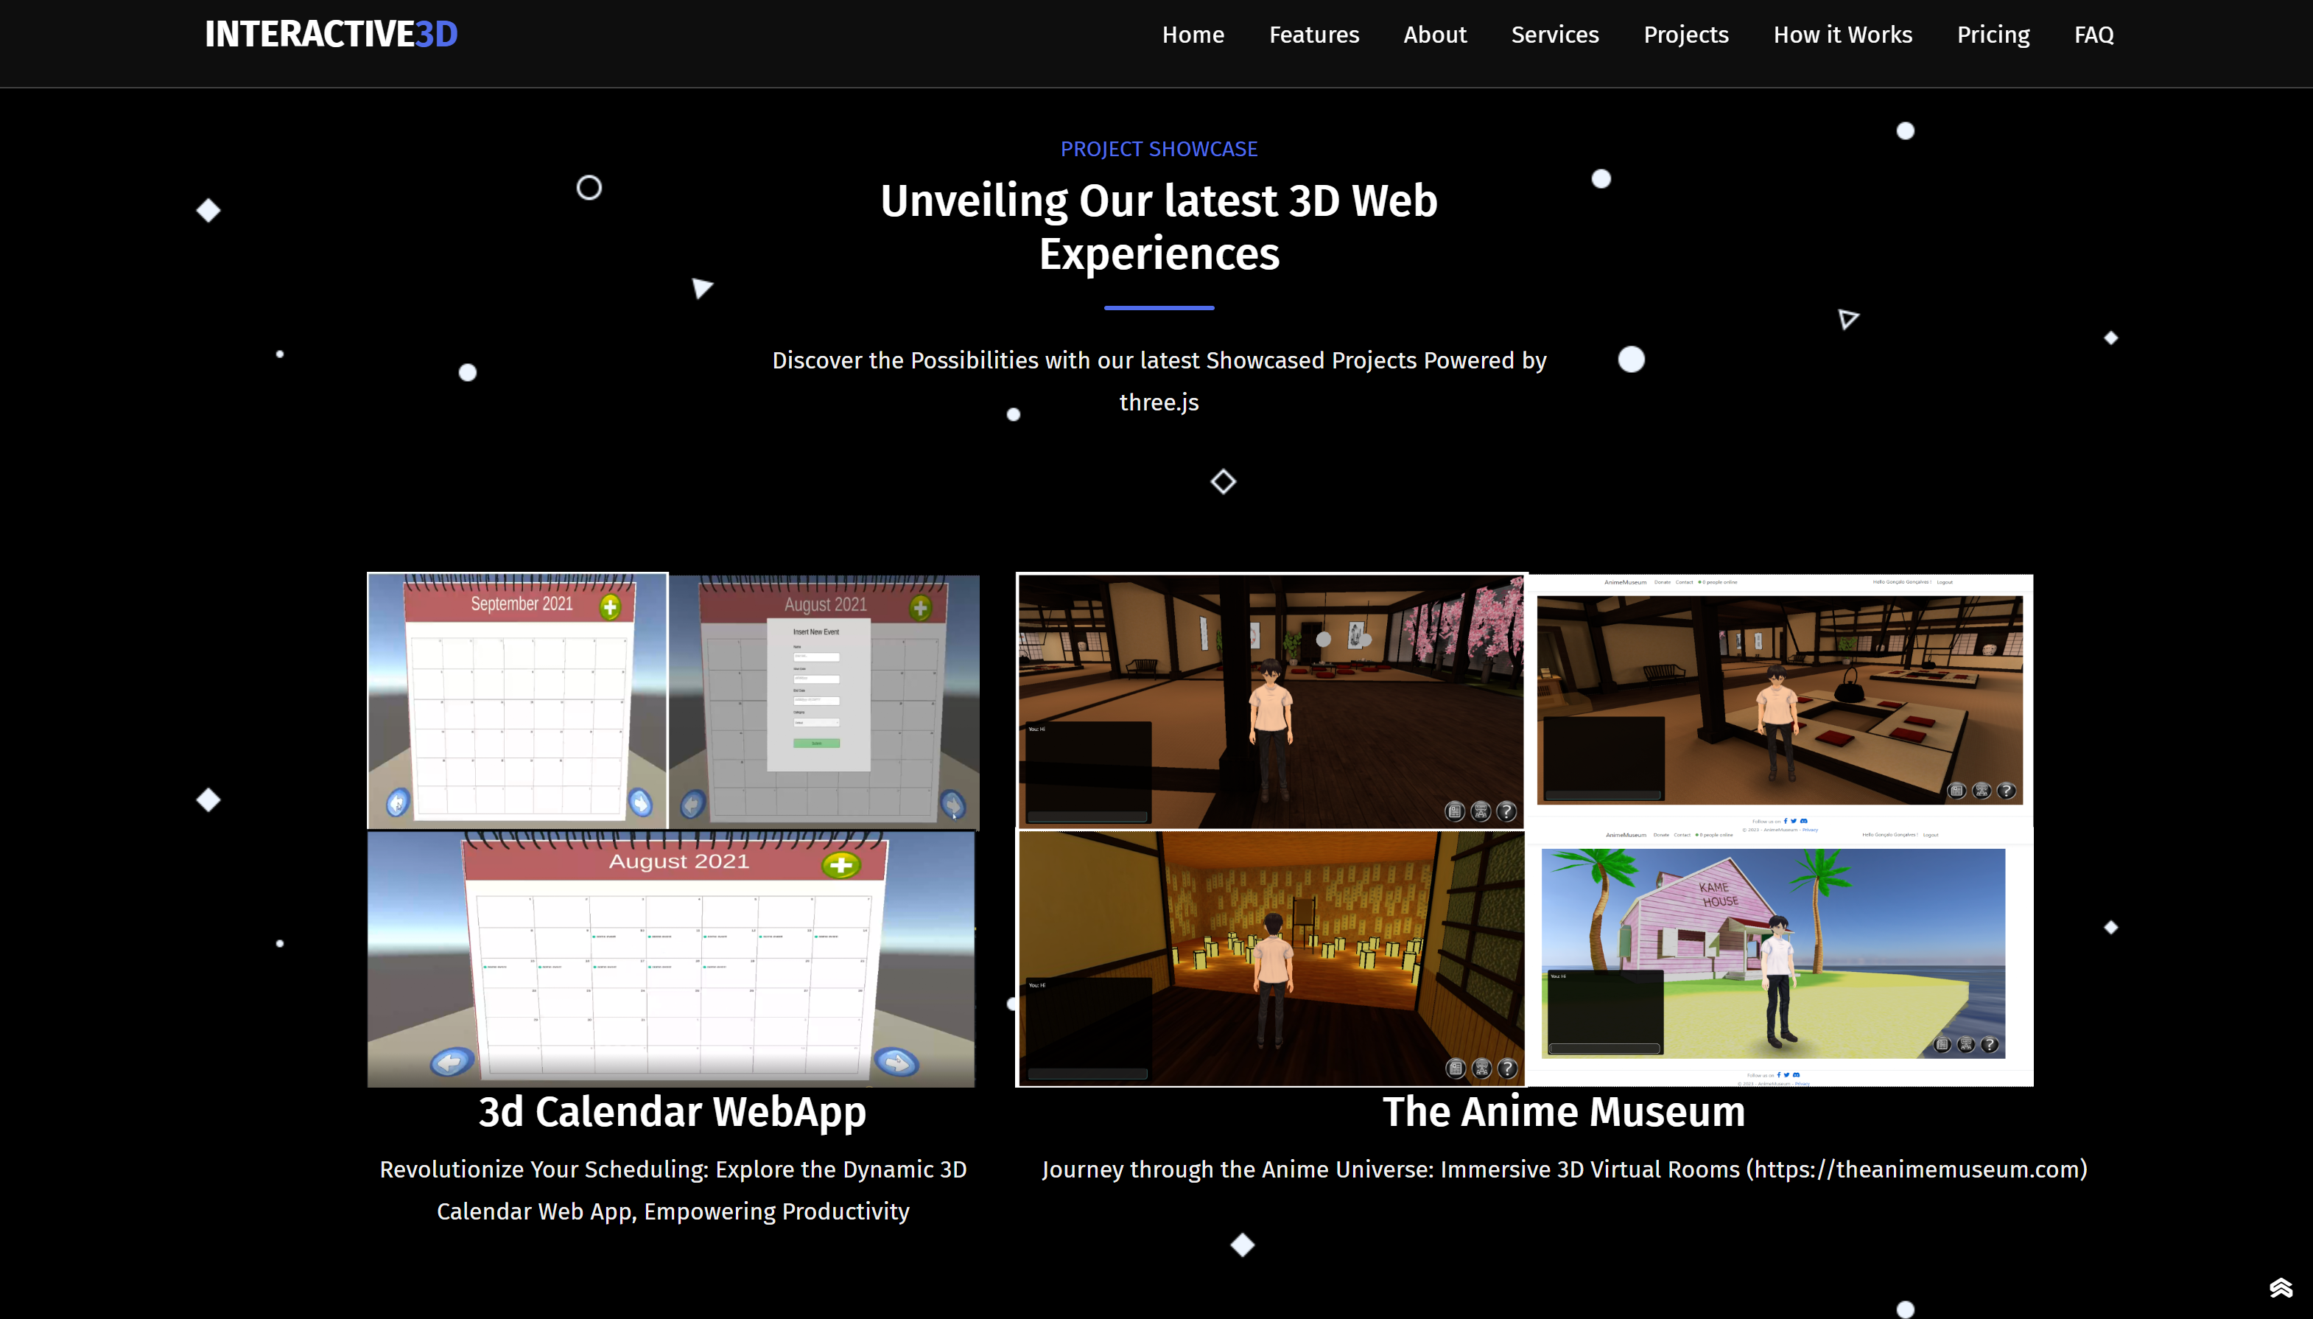Screen dimensions: 2313x1319
Task: Click the help question icon in the lantern room
Action: (1507, 1068)
